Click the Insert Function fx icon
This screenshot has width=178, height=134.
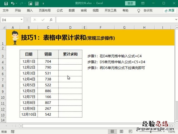[51, 20]
